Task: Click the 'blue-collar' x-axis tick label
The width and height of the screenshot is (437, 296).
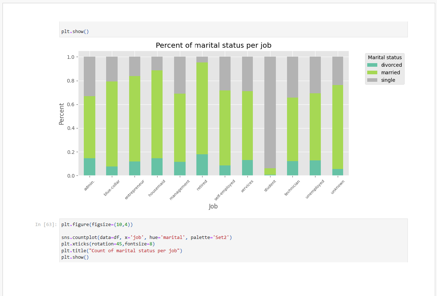Action: pyautogui.click(x=112, y=188)
